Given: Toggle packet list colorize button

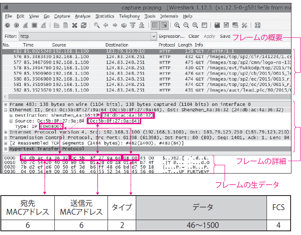Looking at the screenshot, I should (155, 25).
